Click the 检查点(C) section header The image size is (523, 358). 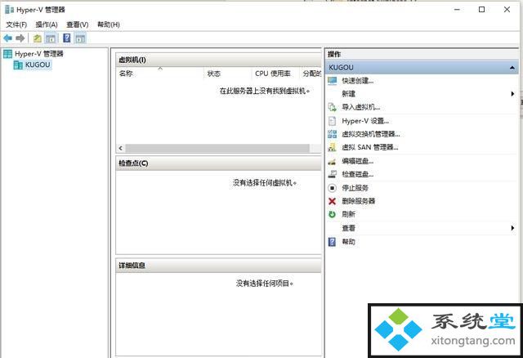pyautogui.click(x=218, y=163)
